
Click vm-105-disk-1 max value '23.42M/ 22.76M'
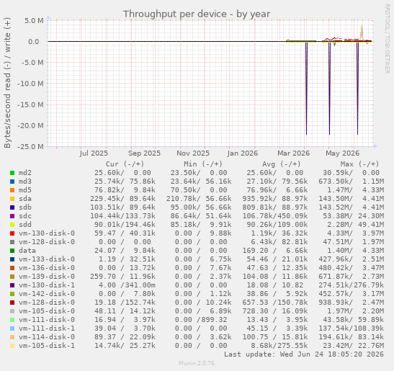click(353, 346)
